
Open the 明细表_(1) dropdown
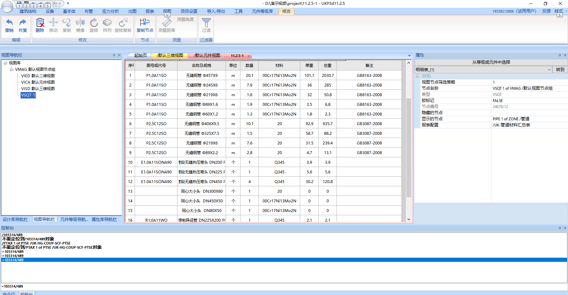click(x=549, y=70)
